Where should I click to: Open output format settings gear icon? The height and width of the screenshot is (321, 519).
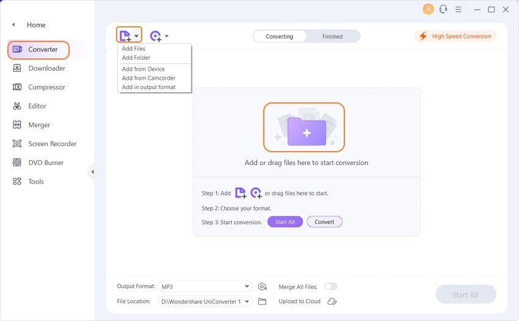(263, 286)
